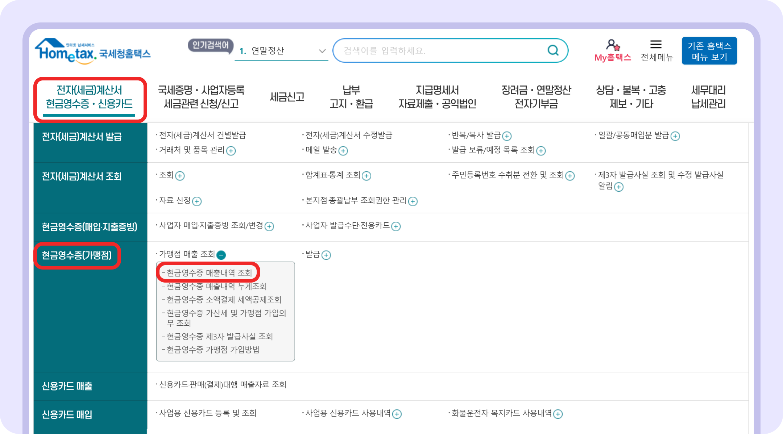Click the 기존 홈택스 메뉴 보기 button
783x434 pixels.
(x=709, y=50)
